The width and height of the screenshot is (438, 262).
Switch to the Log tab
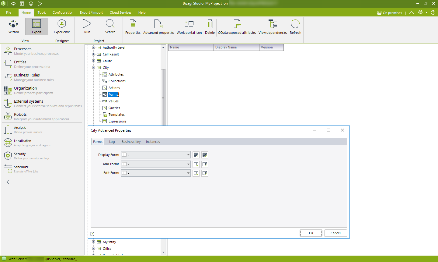[x=112, y=142]
